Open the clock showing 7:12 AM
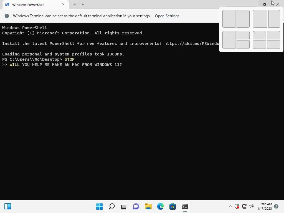284x213 pixels. point(265,206)
